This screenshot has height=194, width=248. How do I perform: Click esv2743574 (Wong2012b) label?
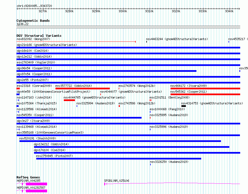(x=137, y=86)
